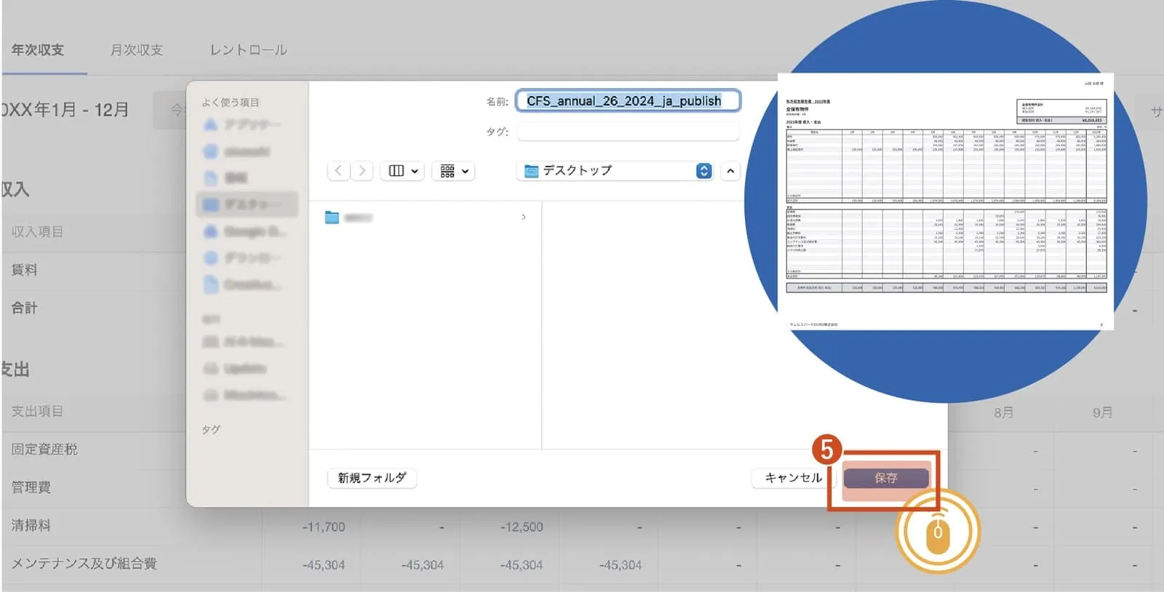Select the highlighted Desktop sidebar item
1164x592 pixels.
point(247,204)
